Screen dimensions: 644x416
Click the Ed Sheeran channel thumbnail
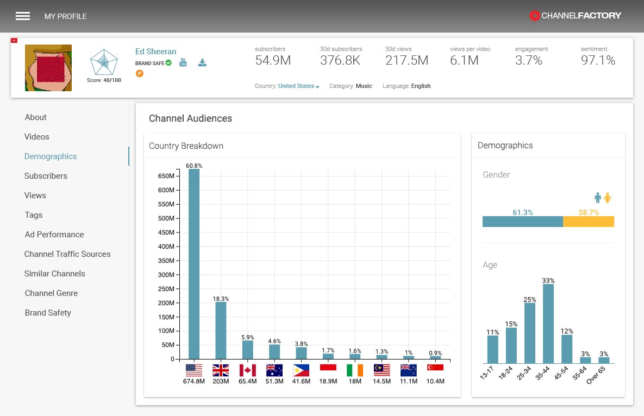48,68
